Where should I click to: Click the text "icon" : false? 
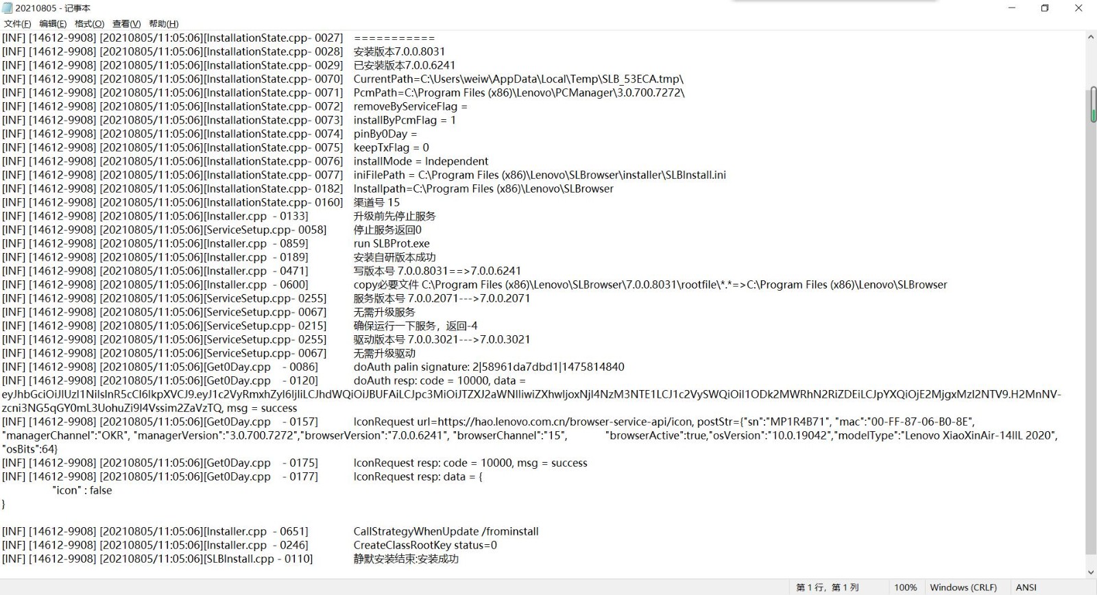[x=82, y=490]
